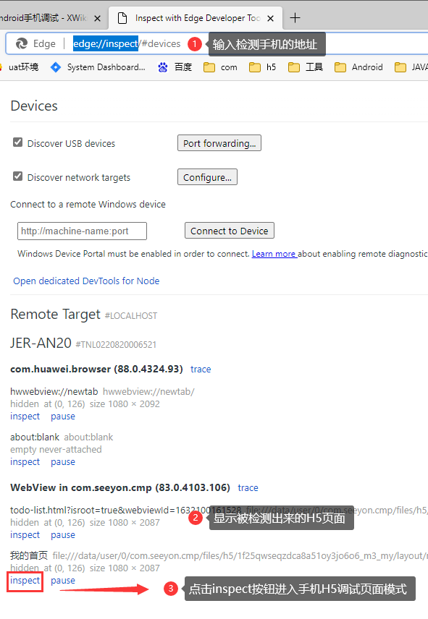Image resolution: width=428 pixels, height=619 pixels.
Task: Click the Edge logo in address bar
Action: 21,44
